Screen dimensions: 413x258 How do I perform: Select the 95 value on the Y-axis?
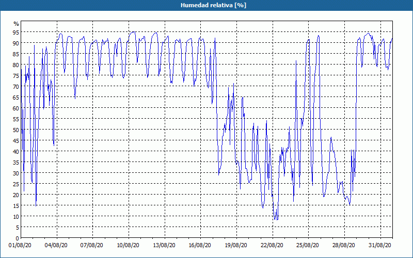tap(16, 32)
